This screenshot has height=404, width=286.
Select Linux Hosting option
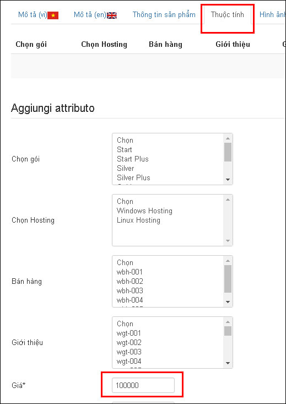click(138, 220)
